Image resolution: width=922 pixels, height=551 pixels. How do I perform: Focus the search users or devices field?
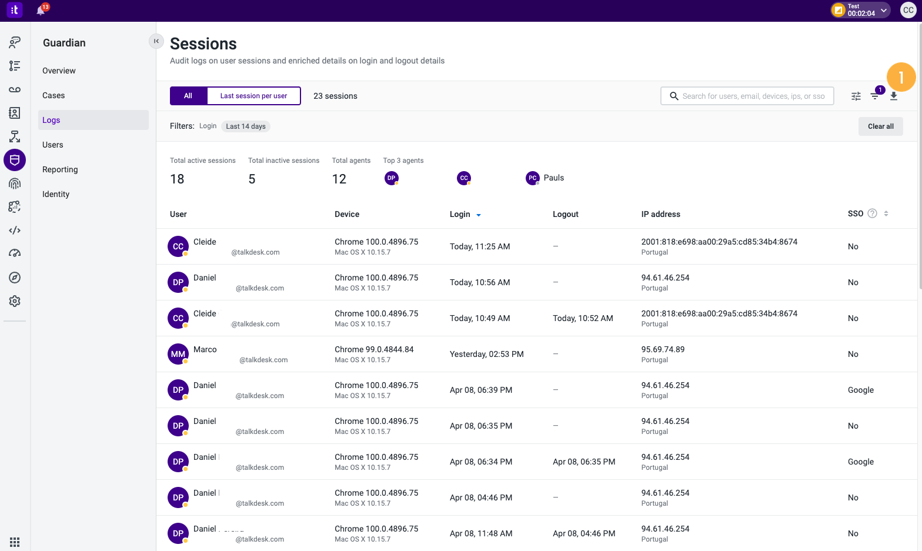point(747,96)
